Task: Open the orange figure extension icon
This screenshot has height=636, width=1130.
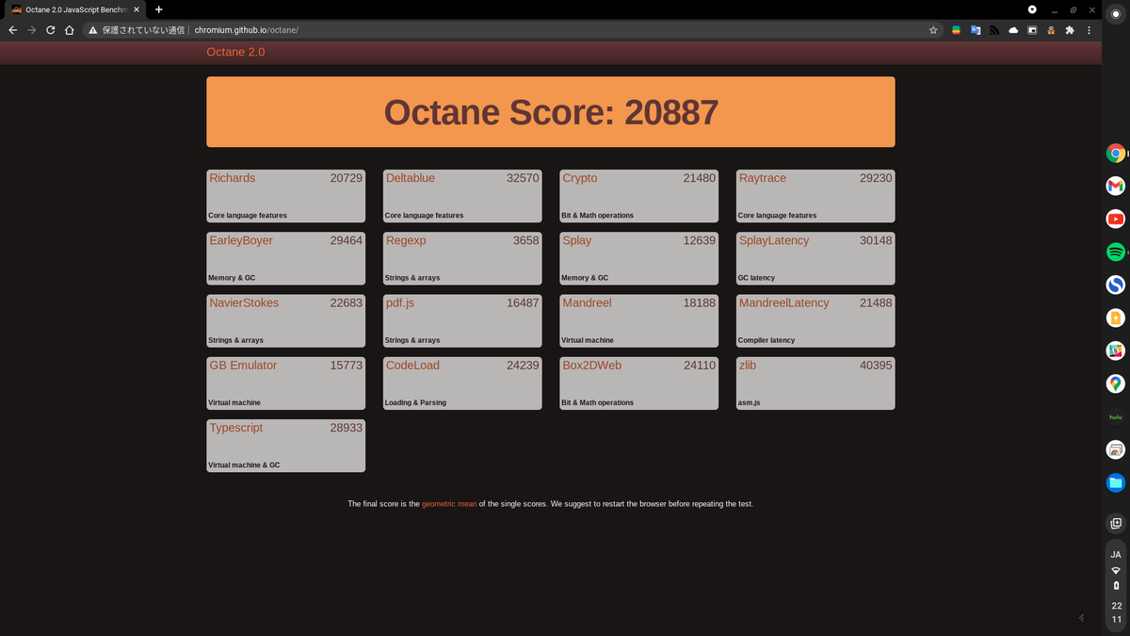Action: 1051,30
